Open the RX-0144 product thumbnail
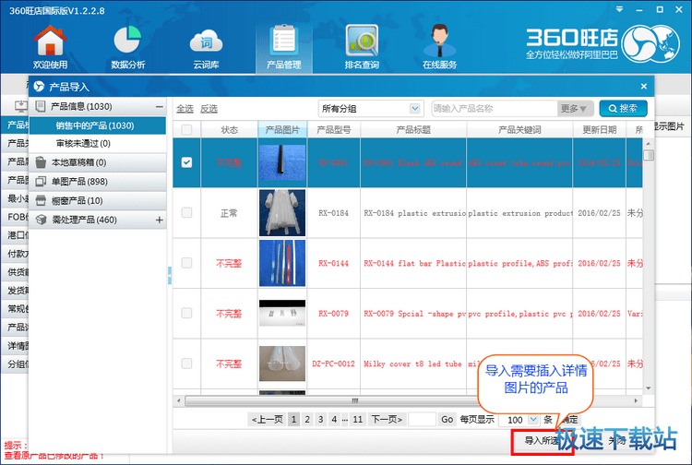This screenshot has width=692, height=465. coord(282,263)
